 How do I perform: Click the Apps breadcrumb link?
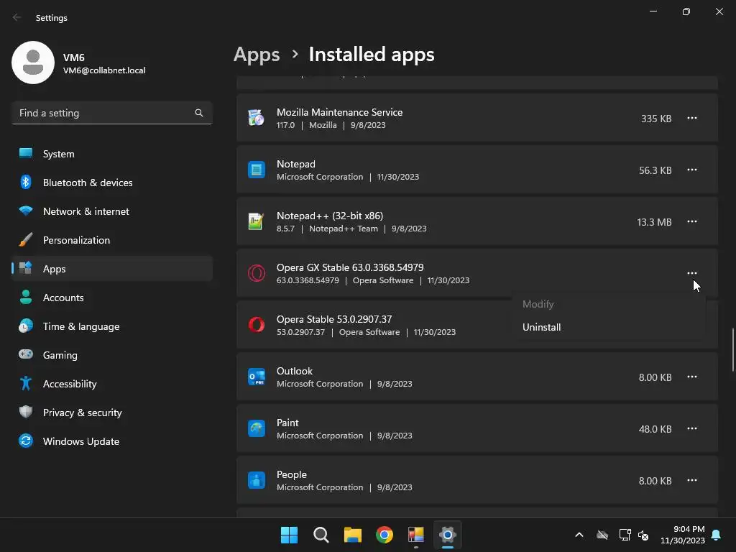(257, 55)
